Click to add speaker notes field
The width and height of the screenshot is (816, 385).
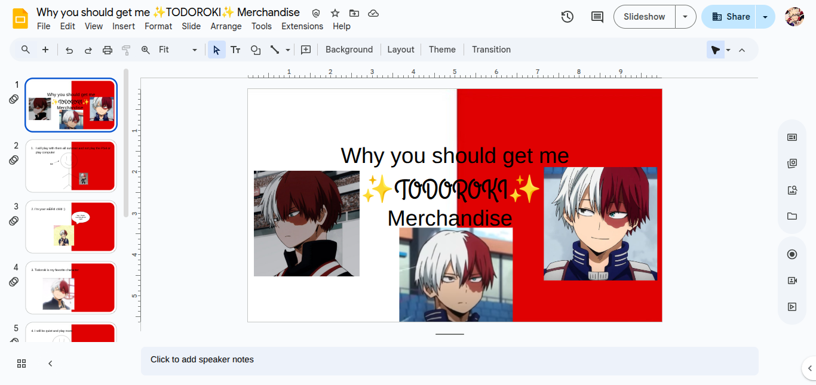tap(449, 361)
